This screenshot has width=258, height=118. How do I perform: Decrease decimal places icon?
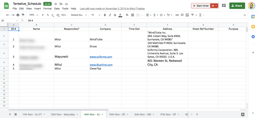point(52,15)
